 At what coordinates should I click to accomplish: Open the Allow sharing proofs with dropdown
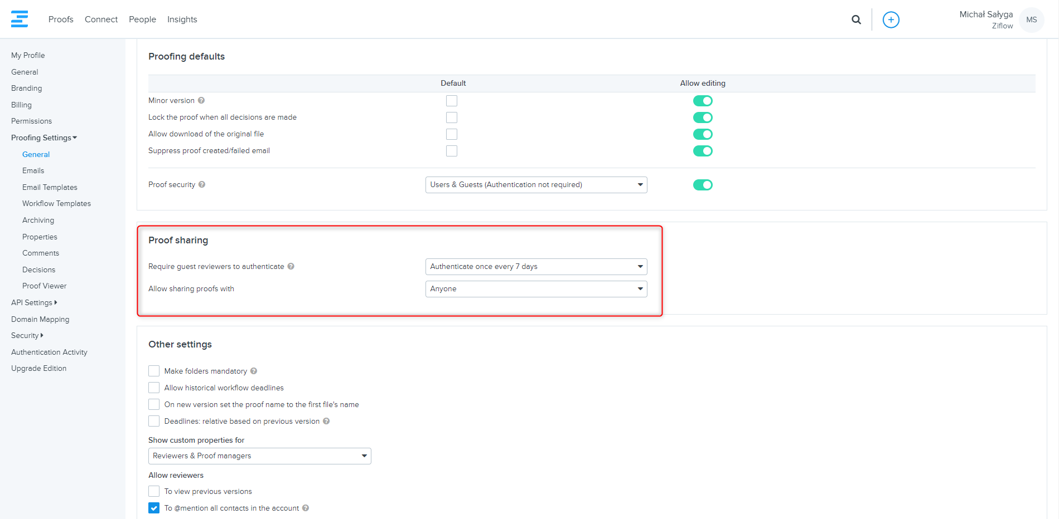[535, 289]
